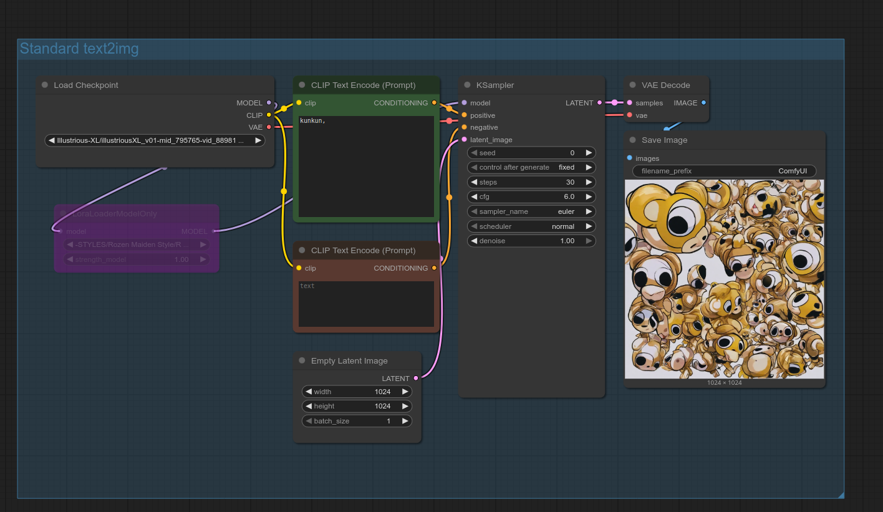This screenshot has width=883, height=512.
Task: Click the MODEL output port on LoraLoaderModelOnly
Action: [213, 231]
